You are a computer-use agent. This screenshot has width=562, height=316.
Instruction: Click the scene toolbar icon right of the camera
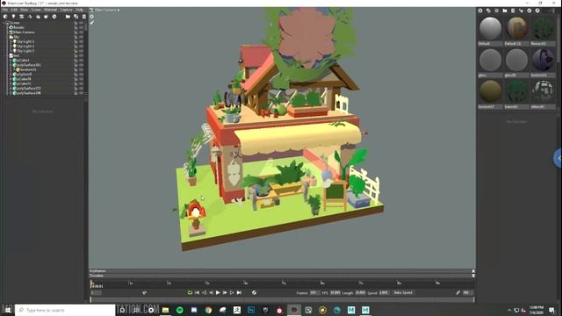click(x=30, y=17)
